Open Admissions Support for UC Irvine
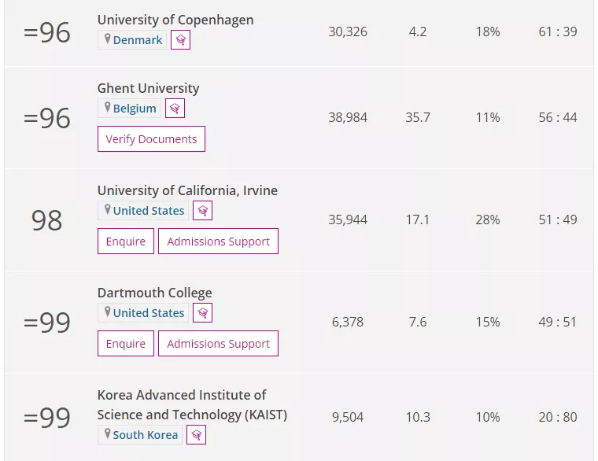Screen dimensions: 598x461 (218, 242)
